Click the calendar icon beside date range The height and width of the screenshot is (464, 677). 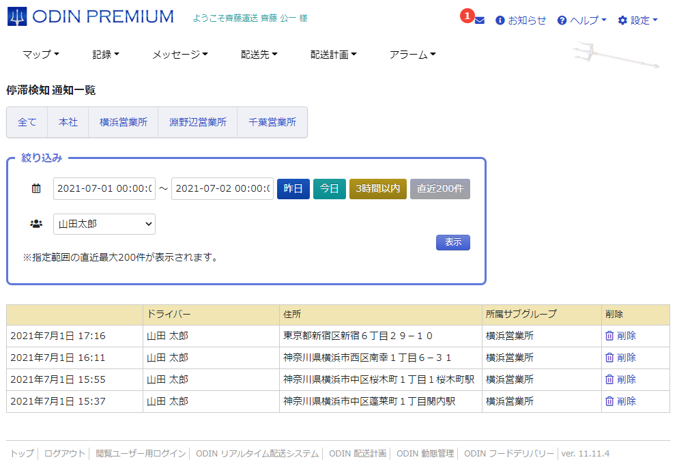37,189
